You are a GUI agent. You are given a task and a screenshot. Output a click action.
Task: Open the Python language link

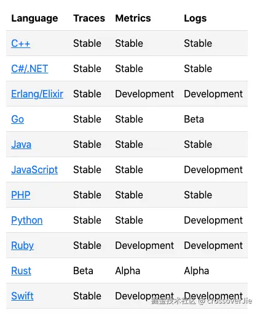point(27,221)
